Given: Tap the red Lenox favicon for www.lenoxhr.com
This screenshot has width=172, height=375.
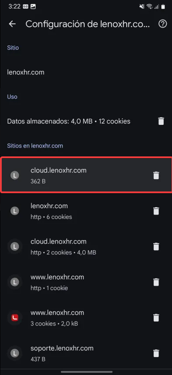Looking at the screenshot, I should (x=15, y=318).
